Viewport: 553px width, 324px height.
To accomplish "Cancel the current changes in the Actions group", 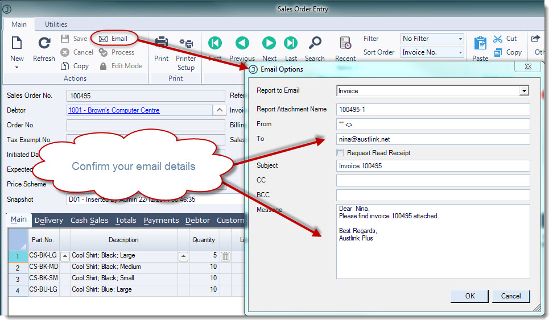I will click(77, 52).
